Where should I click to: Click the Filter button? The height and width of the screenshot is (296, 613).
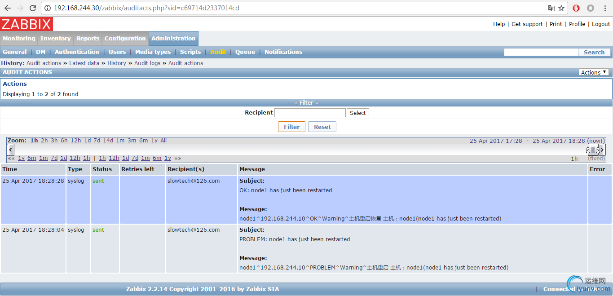[291, 127]
